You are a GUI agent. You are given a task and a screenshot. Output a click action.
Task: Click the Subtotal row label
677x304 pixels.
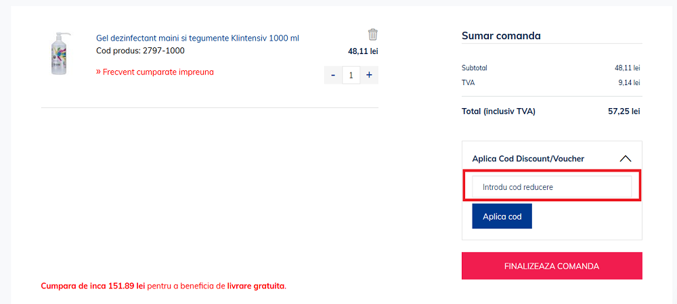pos(475,68)
